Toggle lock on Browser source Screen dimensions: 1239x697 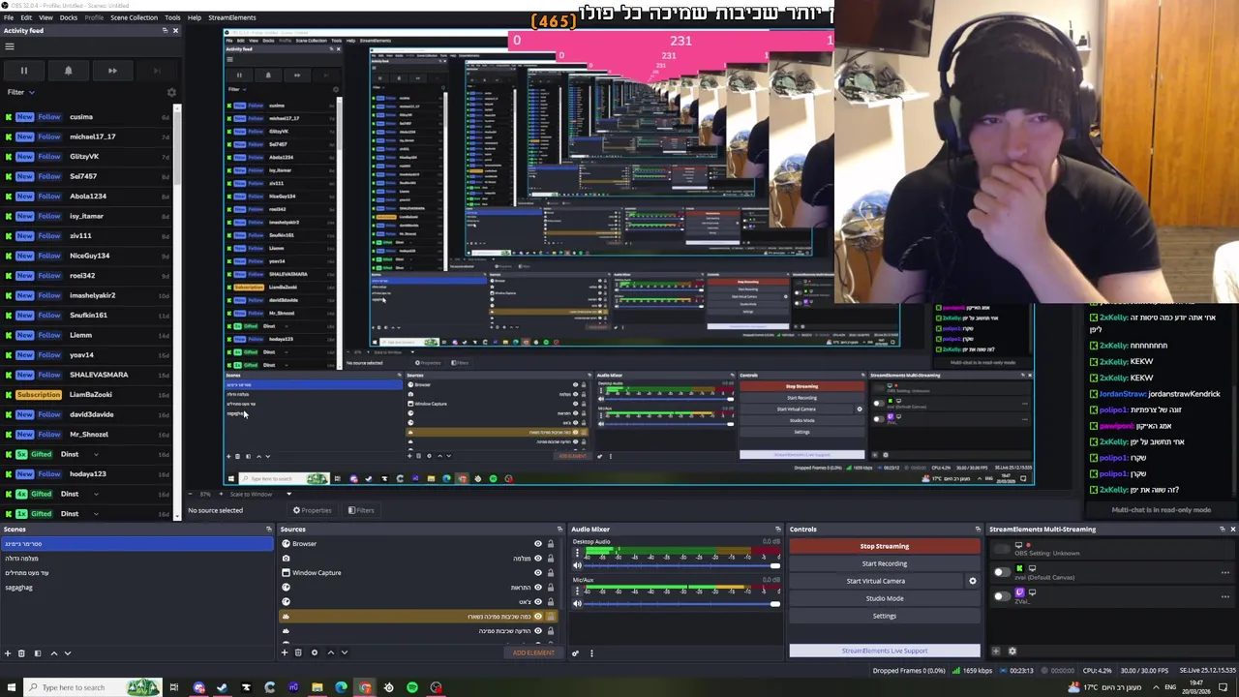point(551,544)
